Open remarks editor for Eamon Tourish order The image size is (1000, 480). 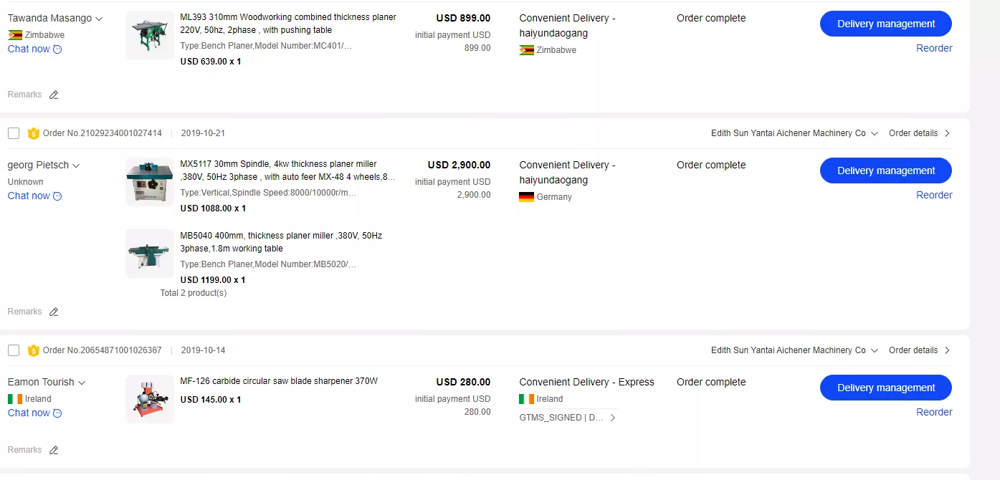point(54,450)
